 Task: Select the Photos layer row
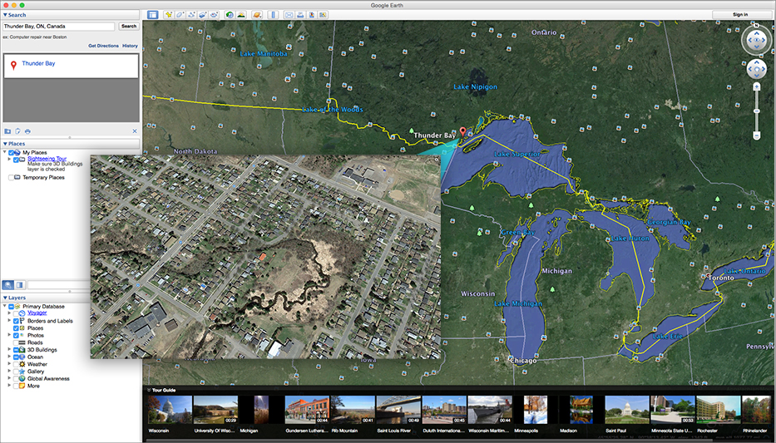(36, 335)
